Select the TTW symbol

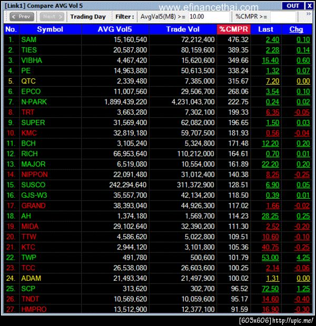point(29,237)
